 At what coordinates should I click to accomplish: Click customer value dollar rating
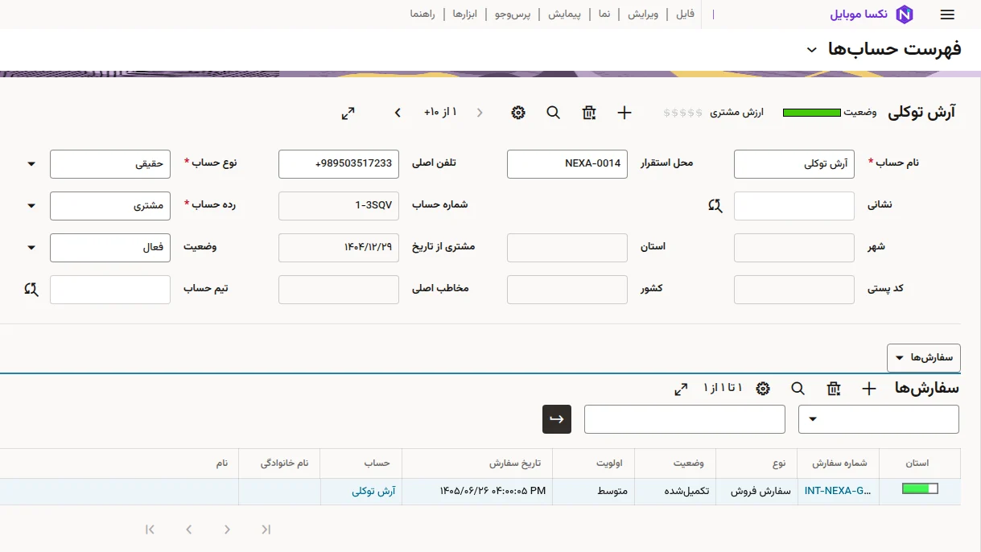[683, 113]
